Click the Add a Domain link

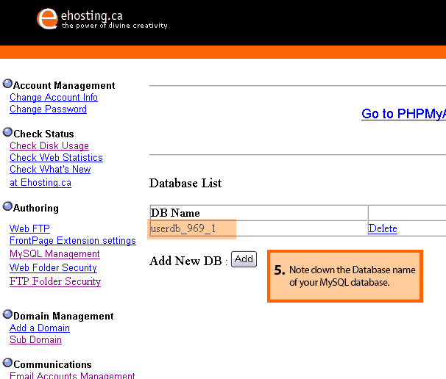click(x=40, y=328)
